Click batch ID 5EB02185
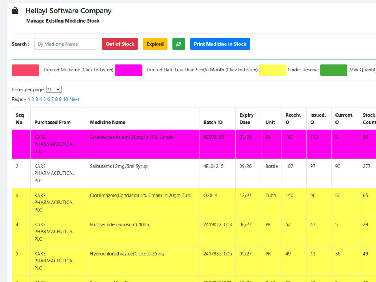The height and width of the screenshot is (282, 376). pyautogui.click(x=214, y=137)
